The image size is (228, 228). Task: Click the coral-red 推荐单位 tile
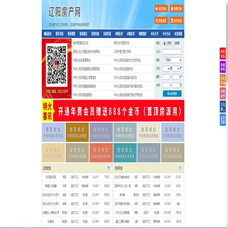coord(101,153)
